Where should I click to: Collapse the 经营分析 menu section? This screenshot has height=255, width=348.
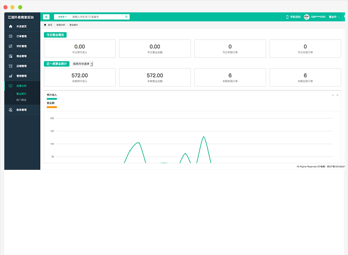point(22,86)
